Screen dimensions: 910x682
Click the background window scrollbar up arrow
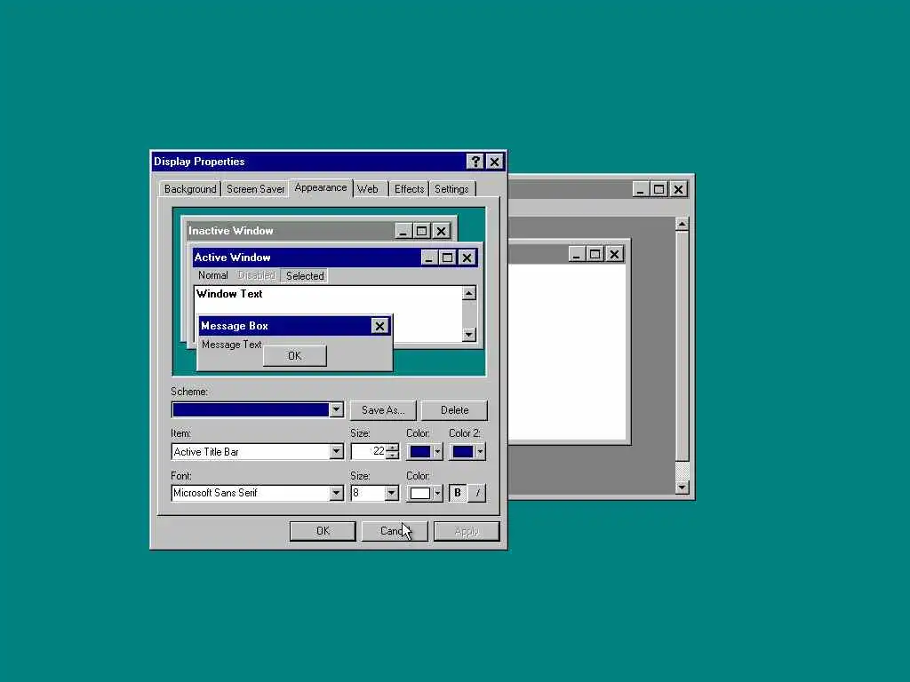682,224
